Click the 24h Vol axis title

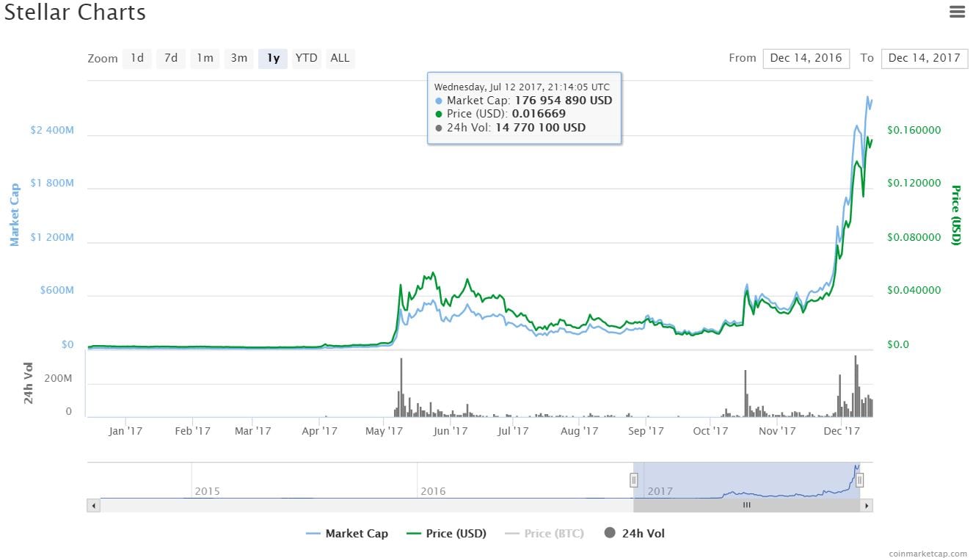(x=29, y=383)
